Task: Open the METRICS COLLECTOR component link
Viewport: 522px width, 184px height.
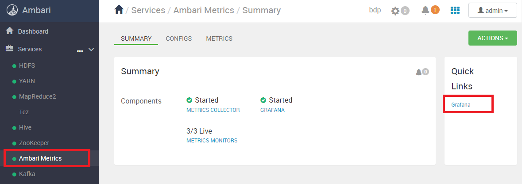Action: [213, 110]
